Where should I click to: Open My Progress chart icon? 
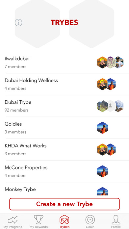click(13, 221)
